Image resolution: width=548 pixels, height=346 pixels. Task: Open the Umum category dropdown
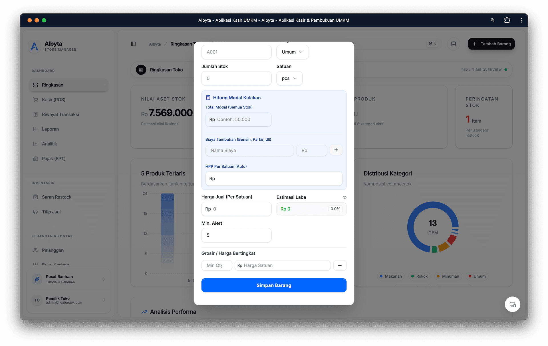pos(292,52)
